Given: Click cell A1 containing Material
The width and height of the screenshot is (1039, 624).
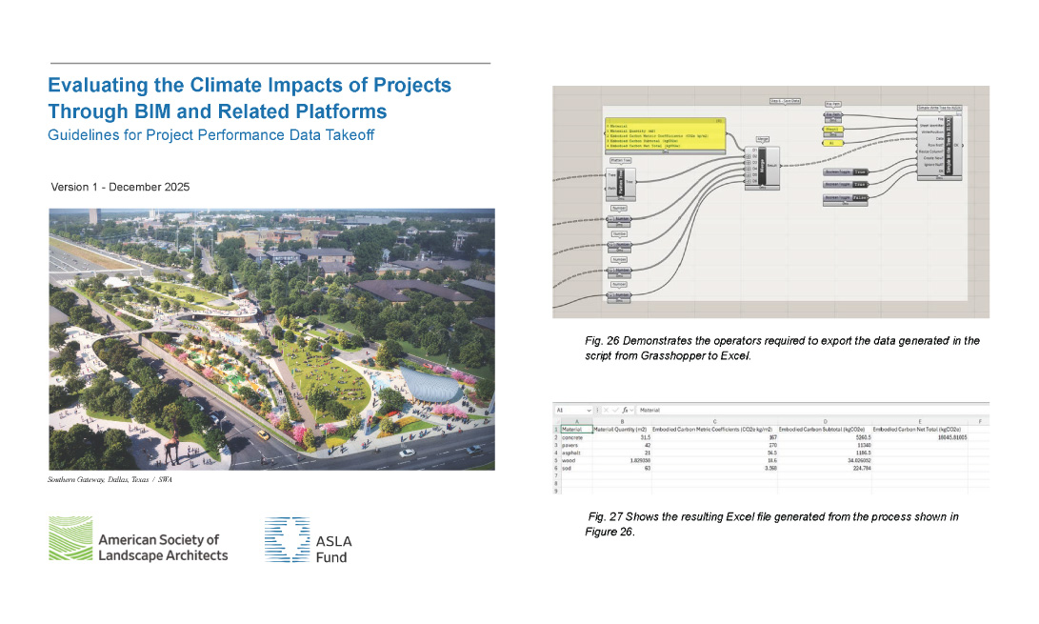Looking at the screenshot, I should coord(576,429).
